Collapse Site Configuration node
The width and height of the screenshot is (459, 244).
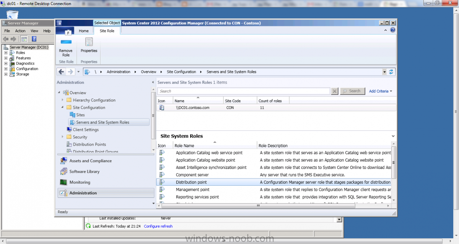tap(63, 108)
